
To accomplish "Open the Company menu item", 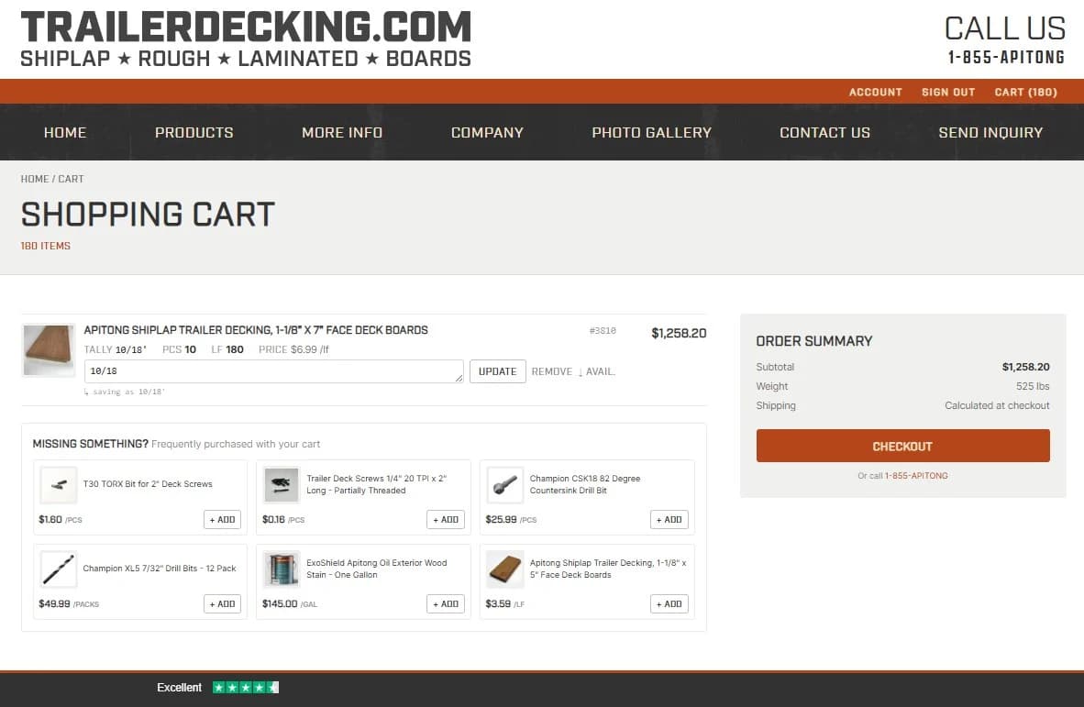I will tap(487, 132).
